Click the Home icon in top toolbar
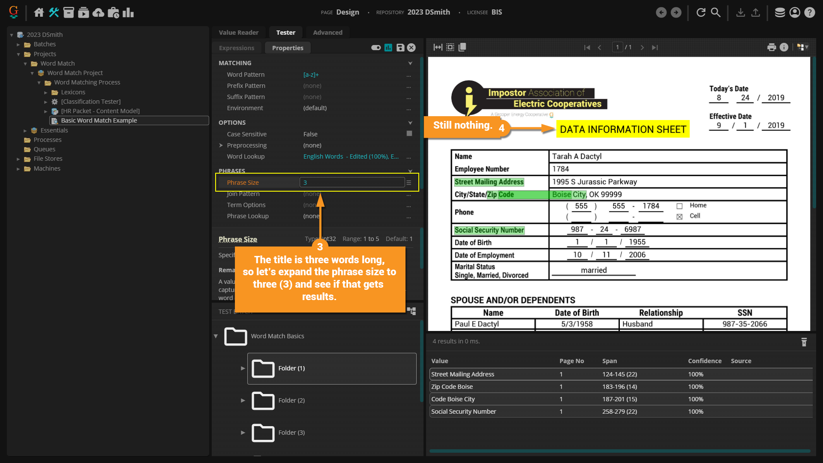Viewport: 823px width, 463px height. tap(39, 12)
